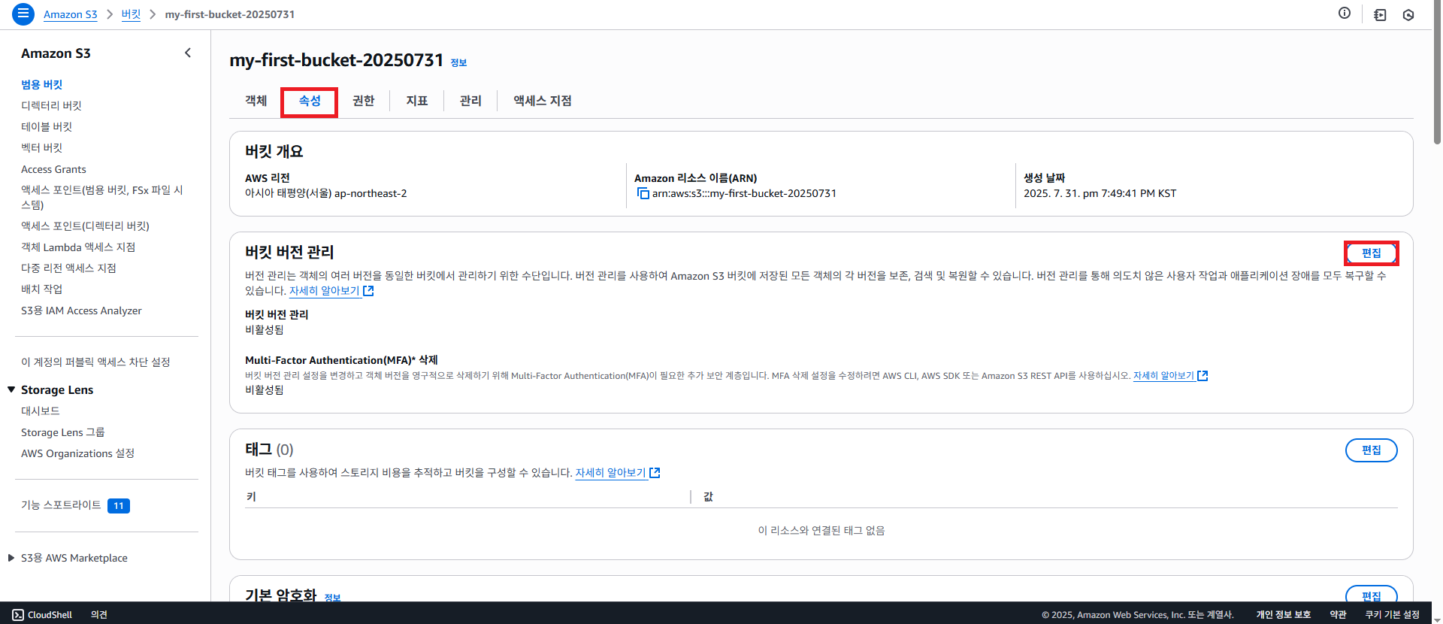Collapse the Amazon S3 side panel
This screenshot has width=1443, height=624.
[188, 53]
